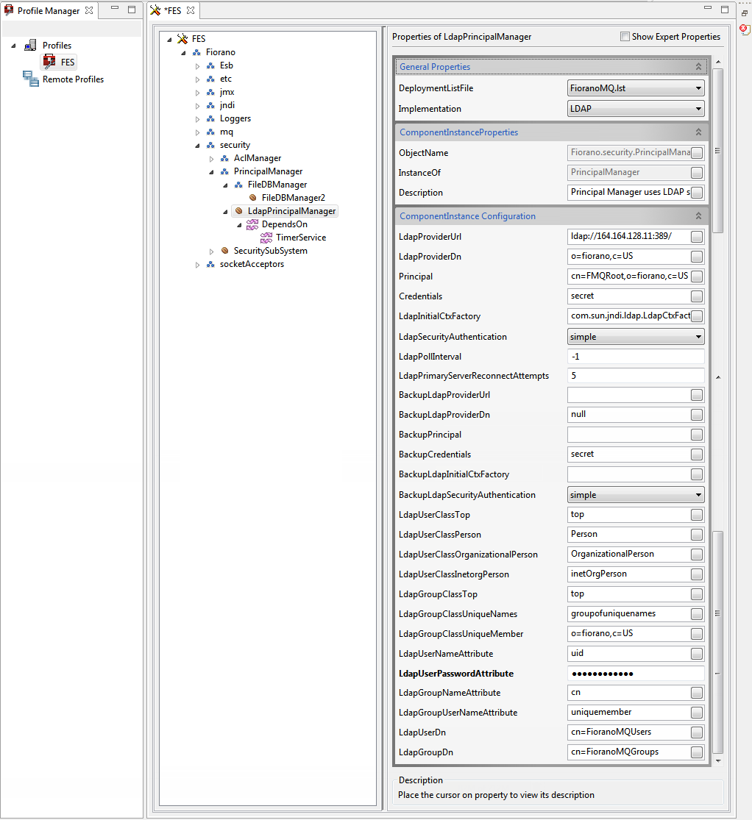Image resolution: width=752 pixels, height=820 pixels.
Task: Click scrollbar down arrow in properties panel
Action: pos(718,761)
